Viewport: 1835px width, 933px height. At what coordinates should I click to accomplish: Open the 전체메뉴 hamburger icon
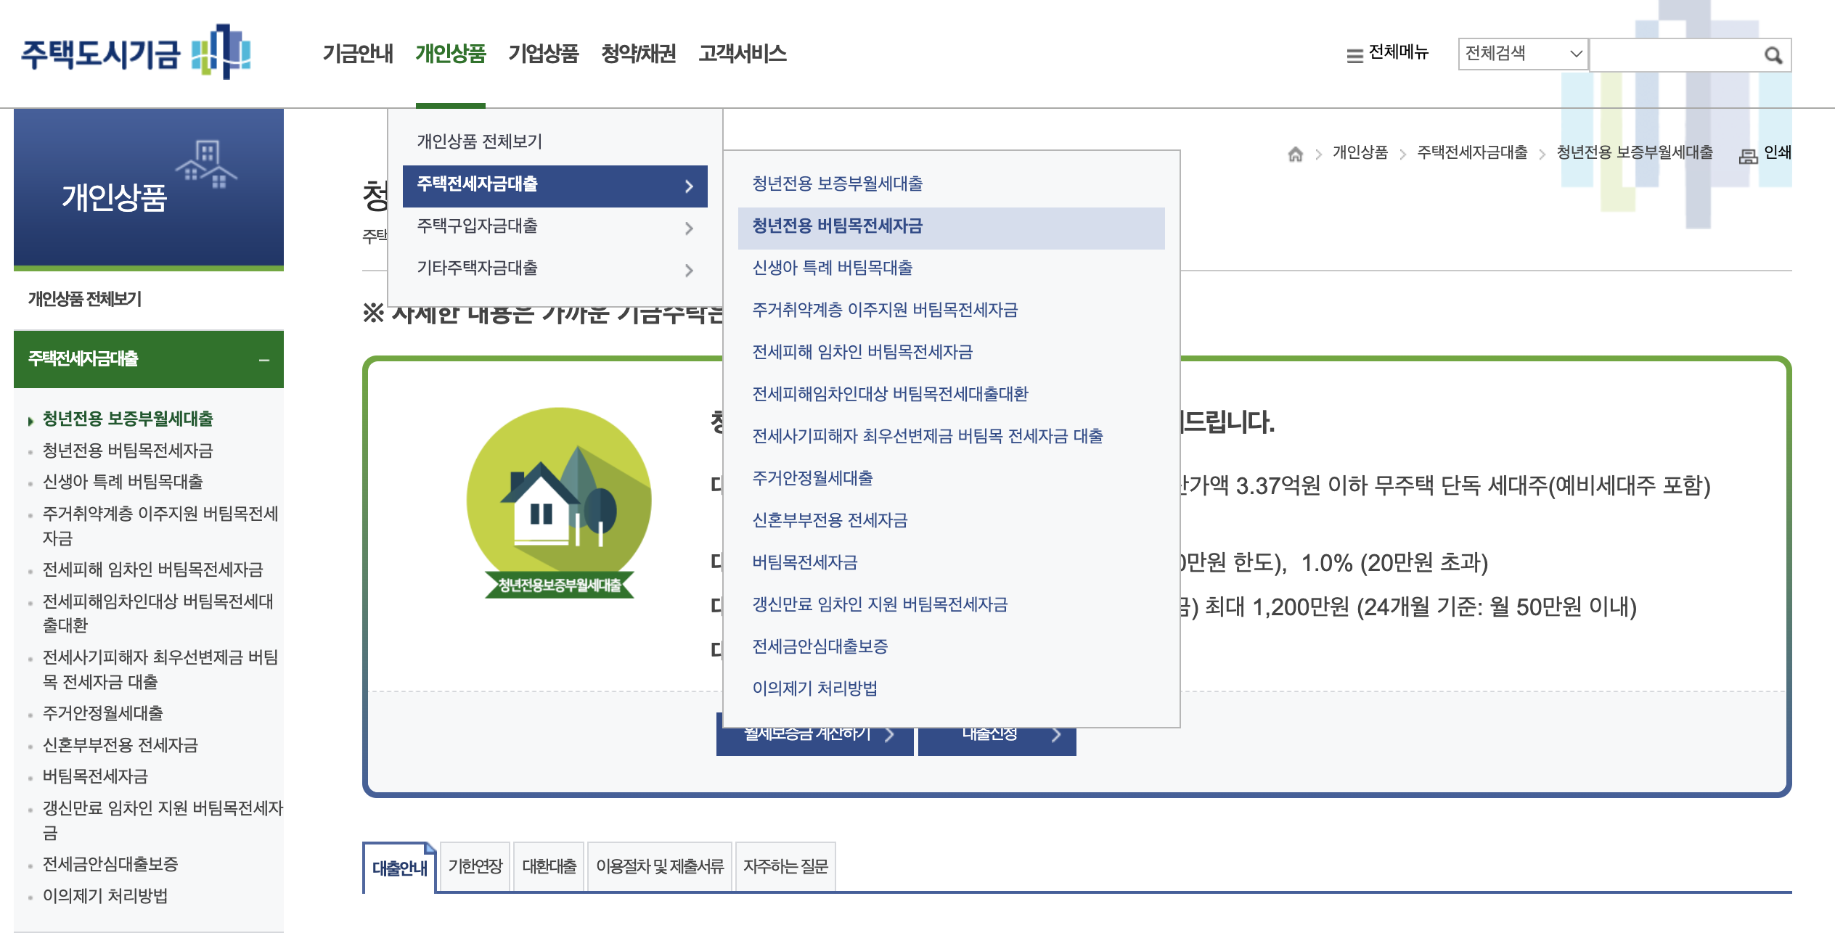point(1354,55)
